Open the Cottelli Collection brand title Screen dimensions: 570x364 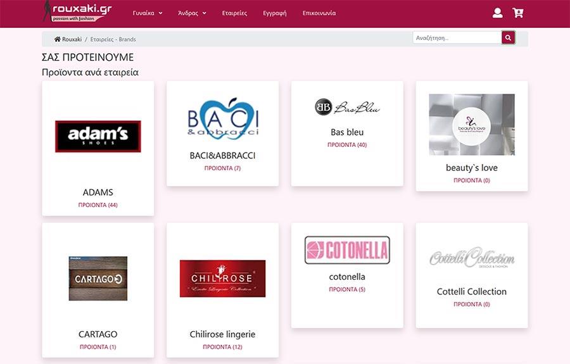[471, 291]
